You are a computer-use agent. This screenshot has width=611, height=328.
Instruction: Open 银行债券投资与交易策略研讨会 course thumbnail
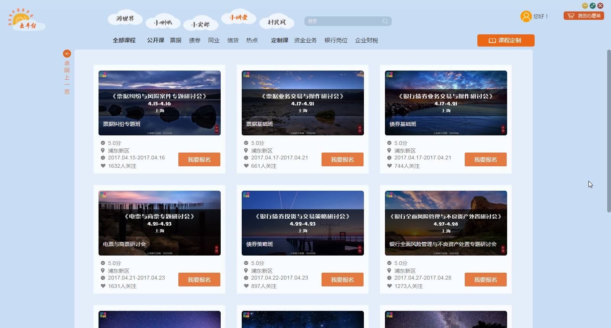click(303, 223)
